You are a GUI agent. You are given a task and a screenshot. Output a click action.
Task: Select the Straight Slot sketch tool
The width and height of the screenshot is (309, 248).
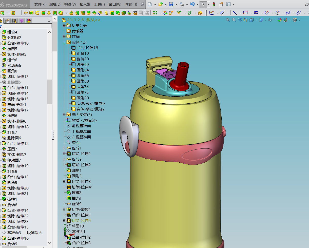pyautogui.click(x=256, y=13)
